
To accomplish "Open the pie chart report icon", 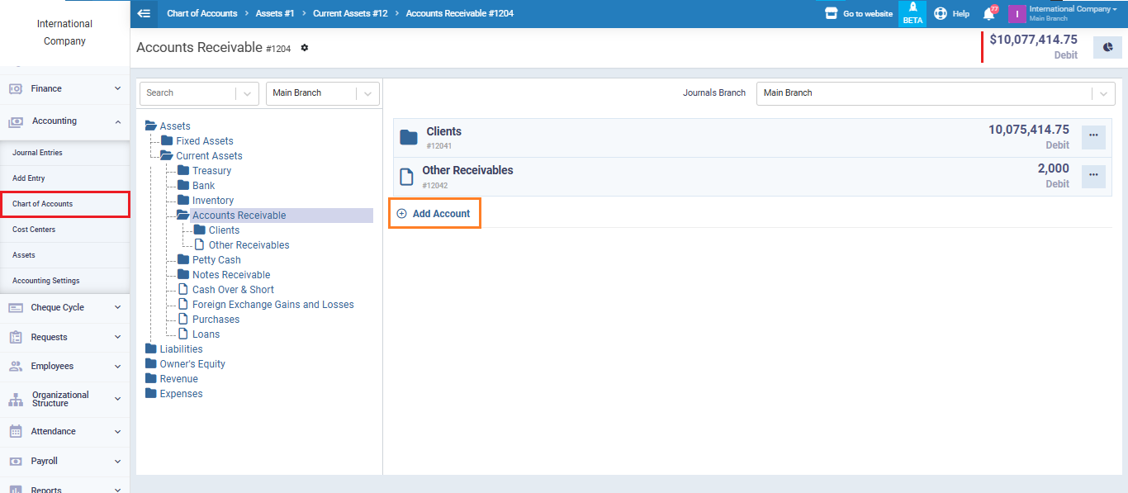I will pyautogui.click(x=1107, y=48).
